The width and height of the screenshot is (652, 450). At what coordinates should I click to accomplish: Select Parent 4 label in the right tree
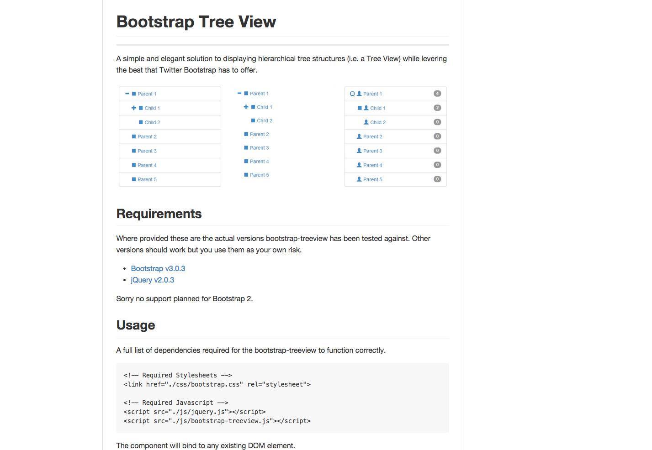372,165
